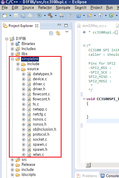Select the simplelink folder
This screenshot has width=119, height=178.
(30, 59)
